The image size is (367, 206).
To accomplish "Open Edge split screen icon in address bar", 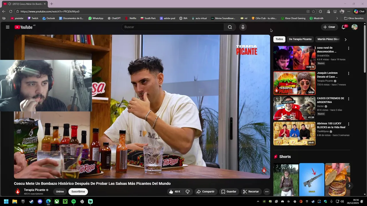I will coord(308,11).
